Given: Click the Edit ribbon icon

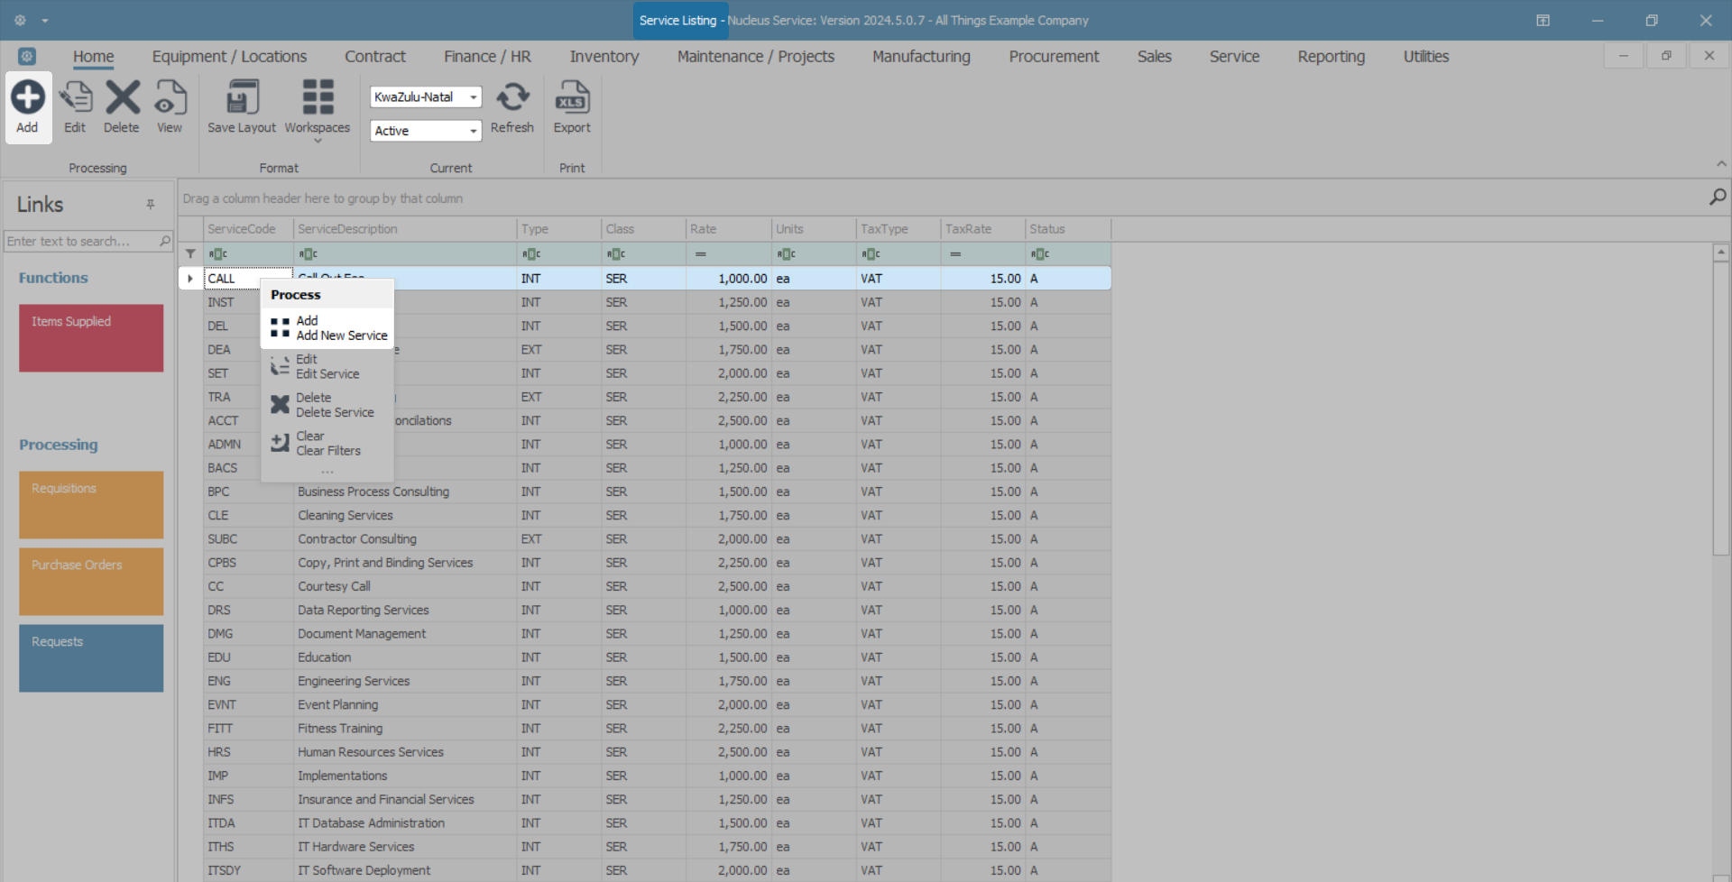Looking at the screenshot, I should pyautogui.click(x=75, y=97).
